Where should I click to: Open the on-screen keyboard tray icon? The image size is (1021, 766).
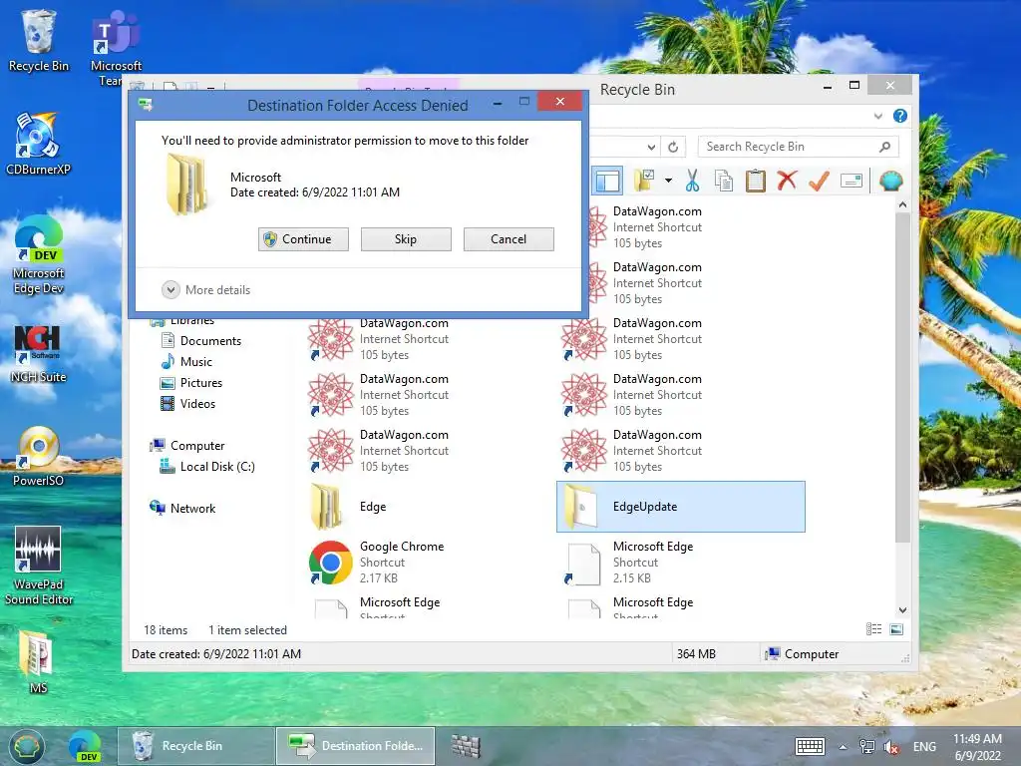pos(810,746)
